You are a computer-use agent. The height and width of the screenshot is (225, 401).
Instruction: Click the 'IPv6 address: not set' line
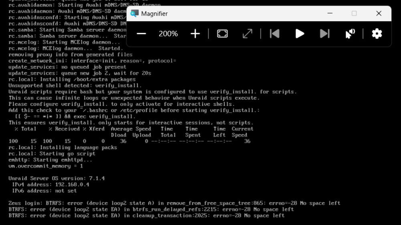(x=44, y=191)
